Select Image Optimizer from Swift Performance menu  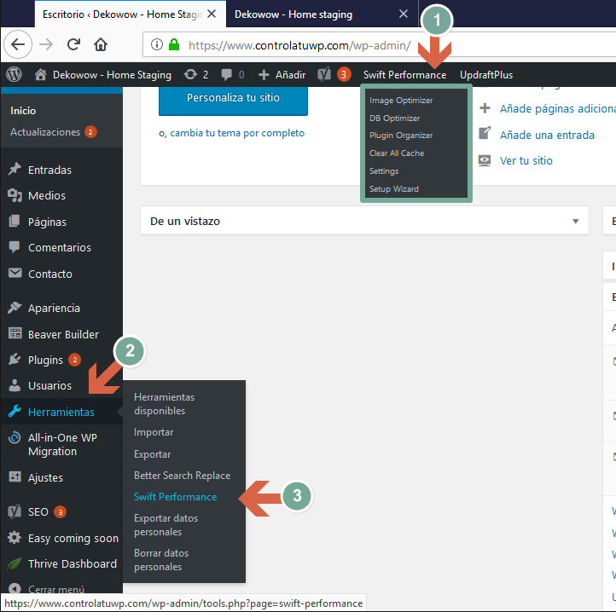[x=401, y=100]
